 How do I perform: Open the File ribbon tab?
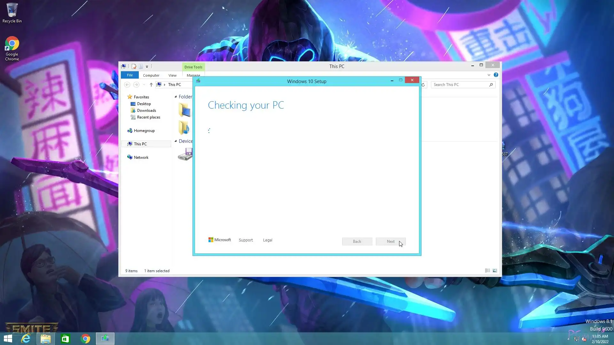coord(130,75)
